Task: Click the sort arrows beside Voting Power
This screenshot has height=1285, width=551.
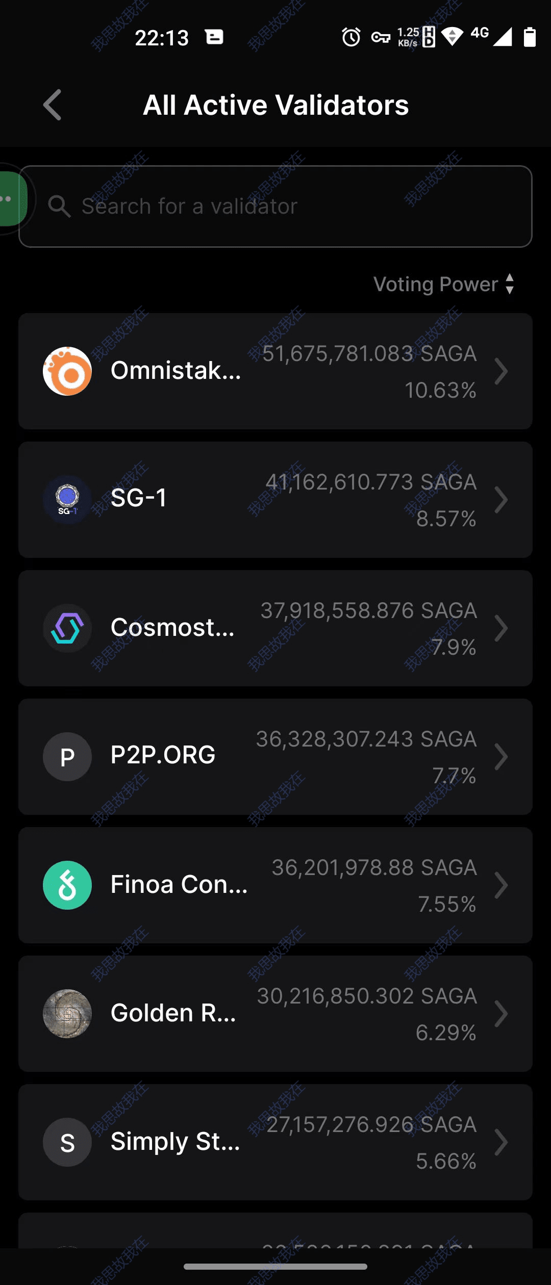Action: pos(510,284)
